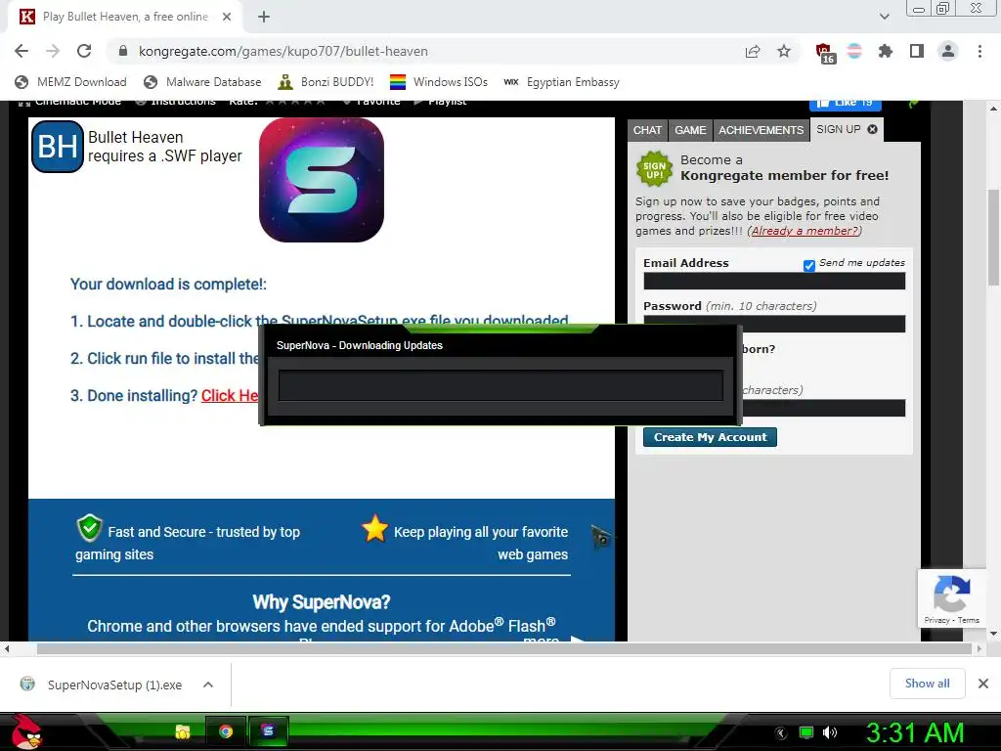
Task: Open the tab search dropdown arrow
Action: click(884, 17)
